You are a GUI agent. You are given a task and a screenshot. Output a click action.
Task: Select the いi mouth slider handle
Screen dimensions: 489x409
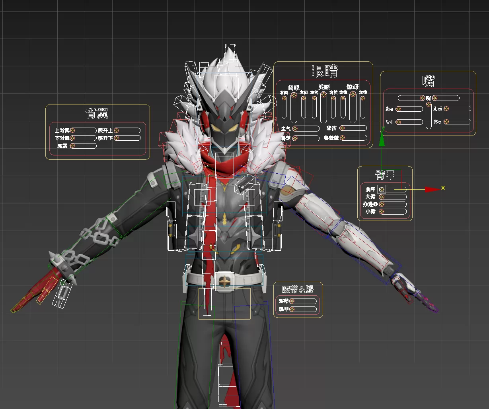point(398,122)
